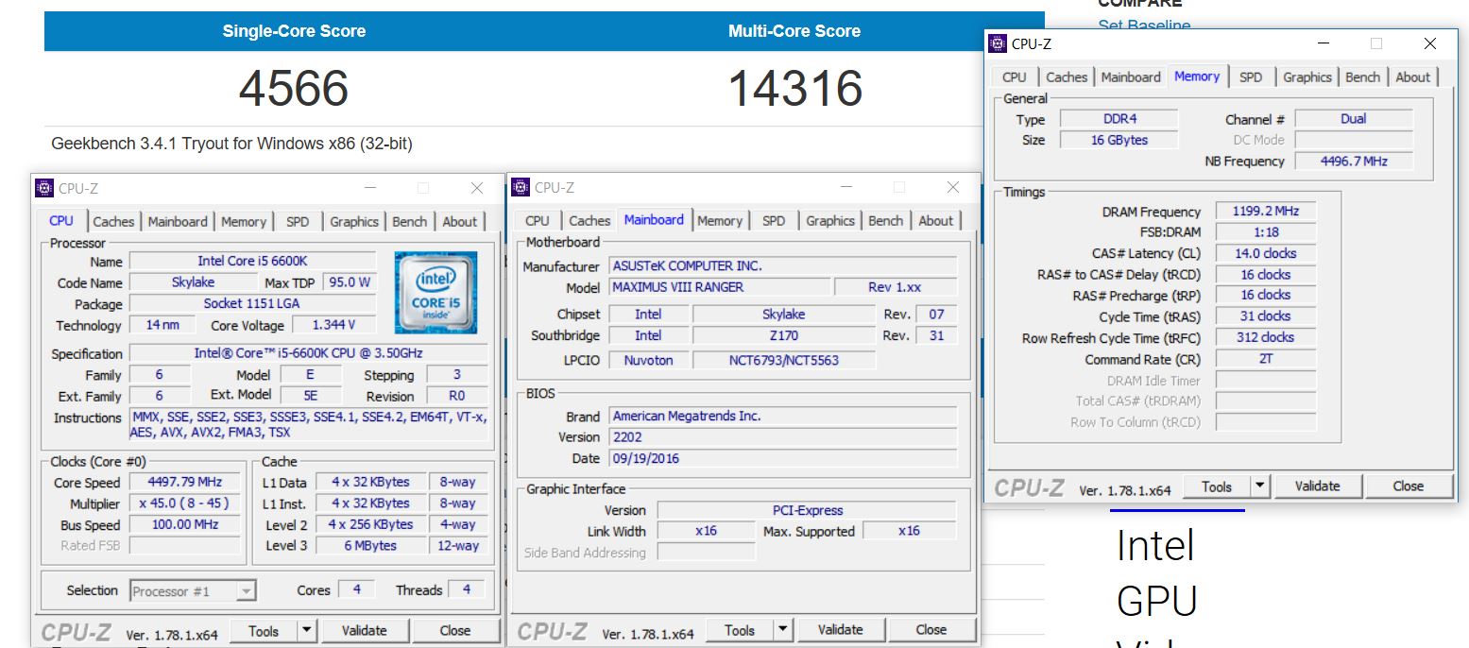
Task: Click the Intel Core i5 6600K Name field
Action: pos(252,261)
